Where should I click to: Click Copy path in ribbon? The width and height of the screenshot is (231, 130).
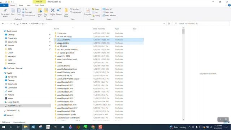coord(27,12)
